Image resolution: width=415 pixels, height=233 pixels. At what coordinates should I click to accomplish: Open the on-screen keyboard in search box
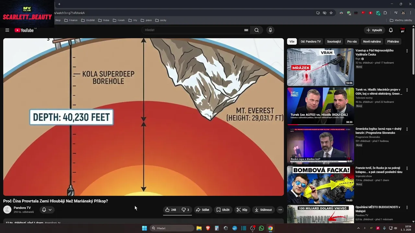click(x=246, y=30)
